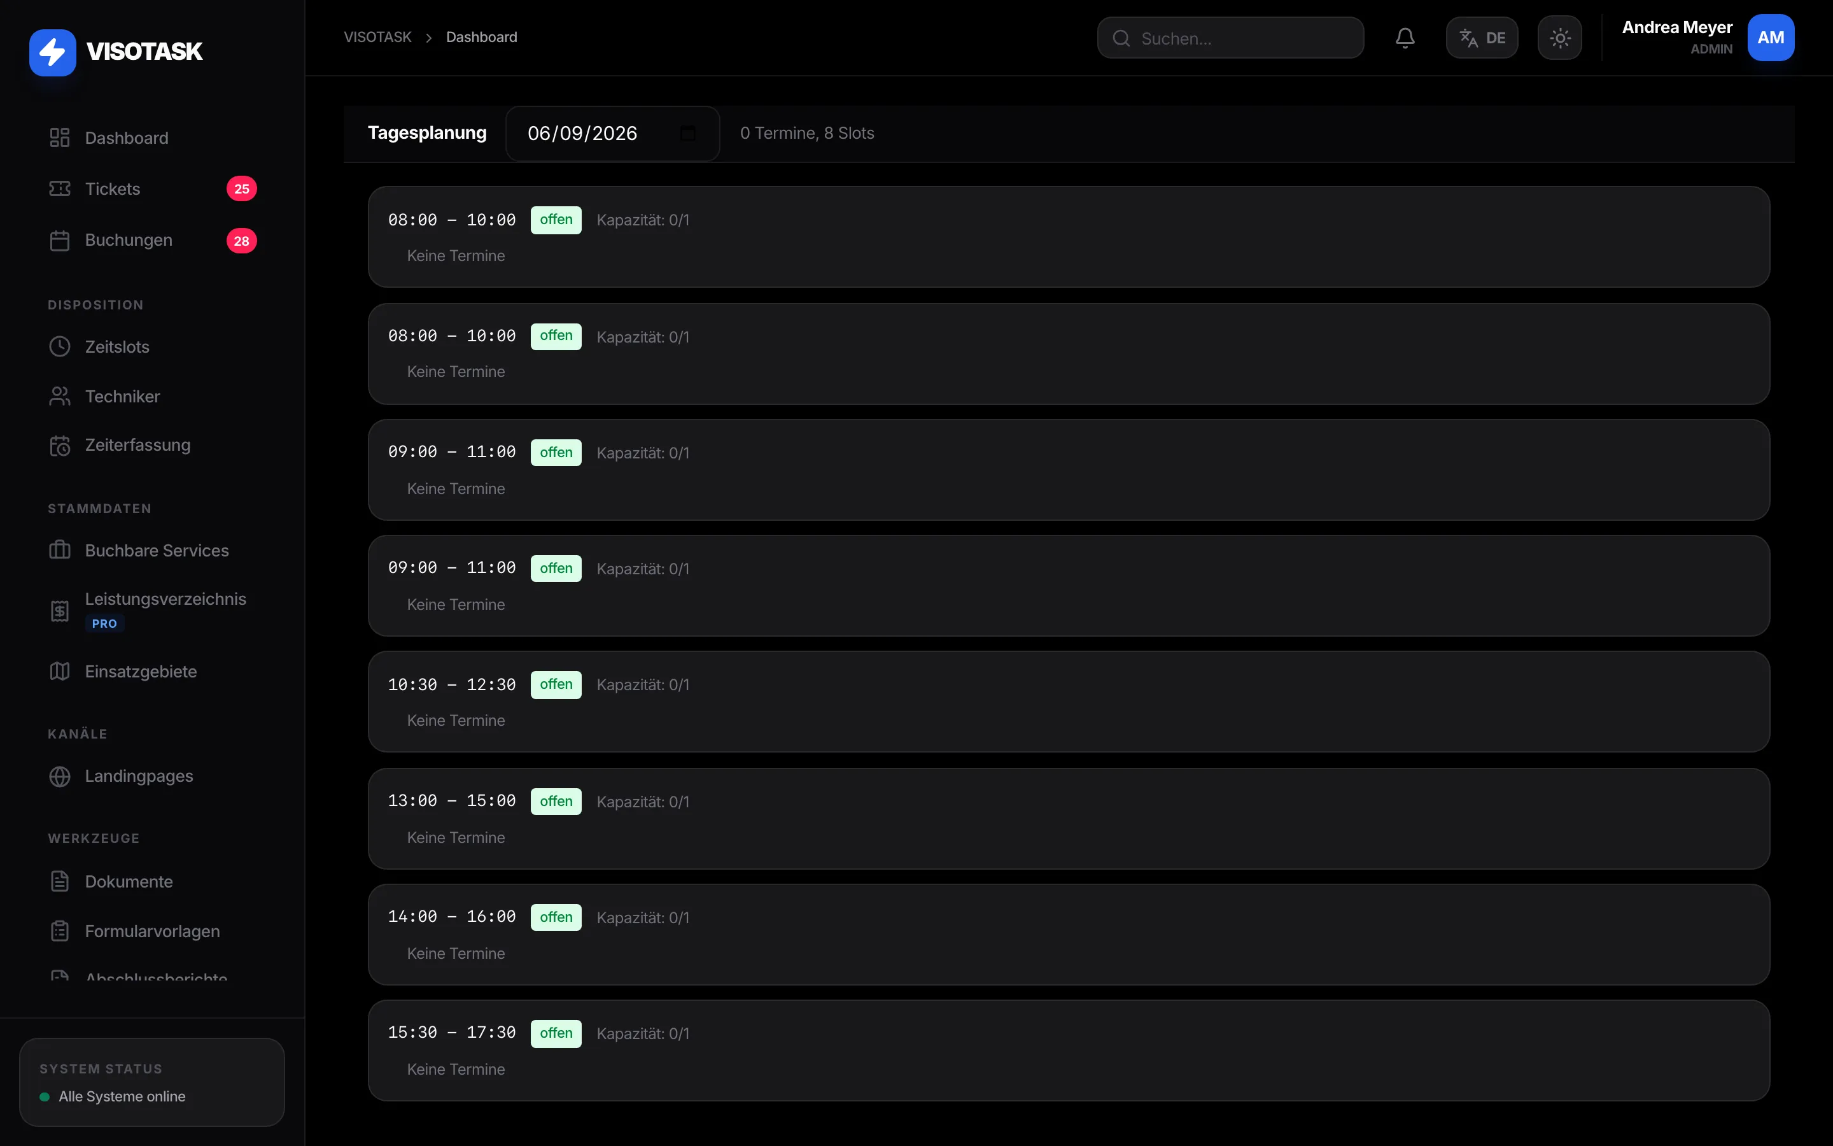Click the Buchungen calendar icon
Image resolution: width=1833 pixels, height=1146 pixels.
pos(60,240)
